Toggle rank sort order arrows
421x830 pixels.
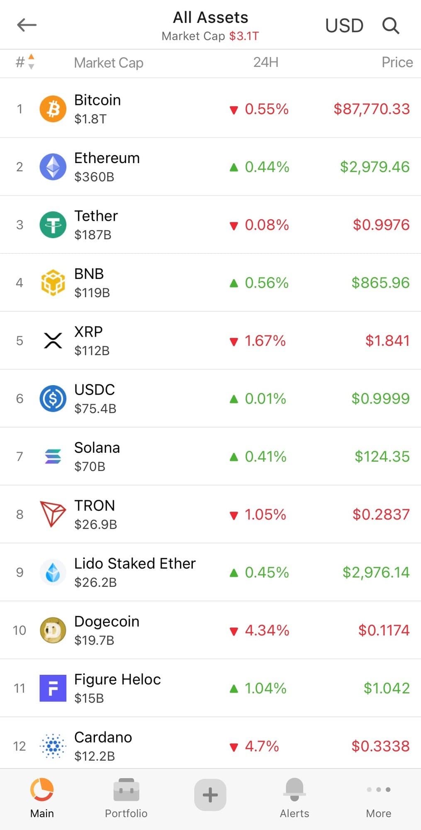click(x=31, y=62)
